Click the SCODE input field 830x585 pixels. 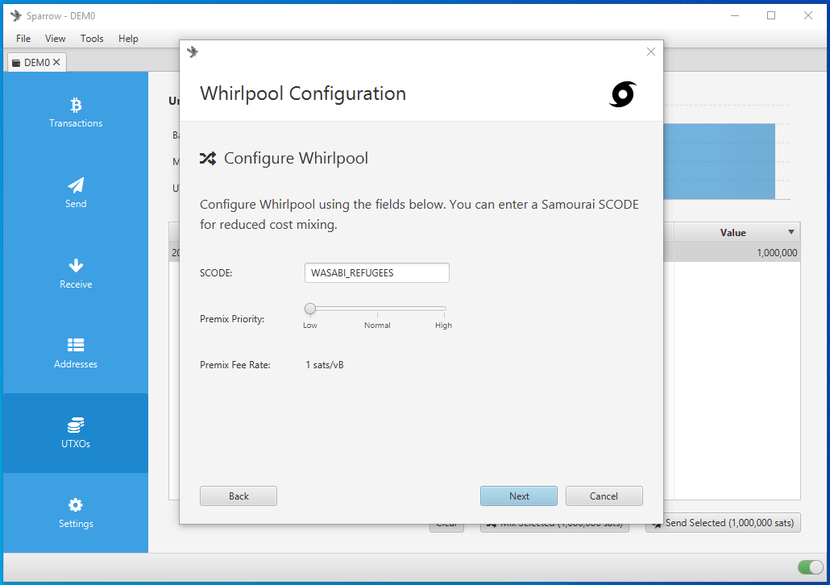[377, 272]
